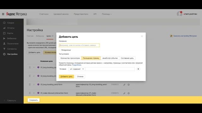Click the purple icon of 03_long-booking_send-form

[x=38, y=84]
